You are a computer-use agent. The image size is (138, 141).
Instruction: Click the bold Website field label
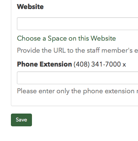point(30,6)
